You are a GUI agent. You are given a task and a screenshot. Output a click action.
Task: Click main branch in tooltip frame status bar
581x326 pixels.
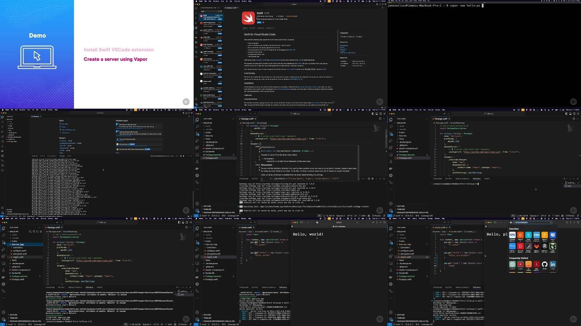coord(203,216)
